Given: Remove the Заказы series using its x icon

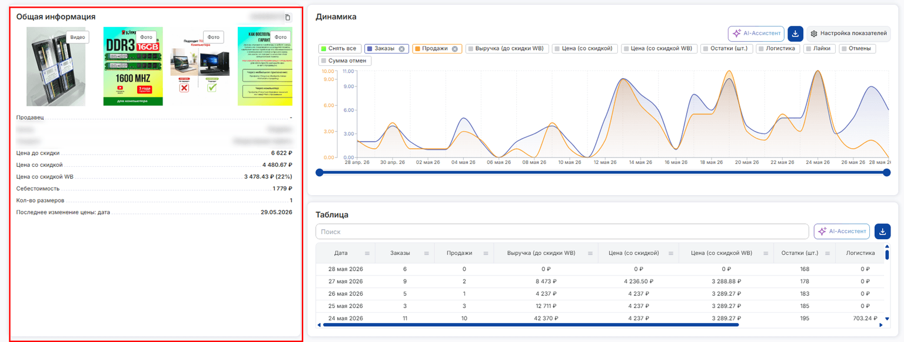Looking at the screenshot, I should coord(401,49).
